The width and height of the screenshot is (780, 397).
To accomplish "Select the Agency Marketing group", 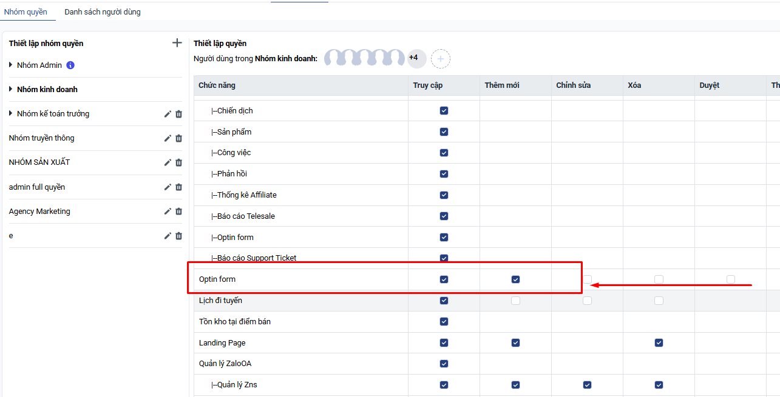I will (39, 212).
